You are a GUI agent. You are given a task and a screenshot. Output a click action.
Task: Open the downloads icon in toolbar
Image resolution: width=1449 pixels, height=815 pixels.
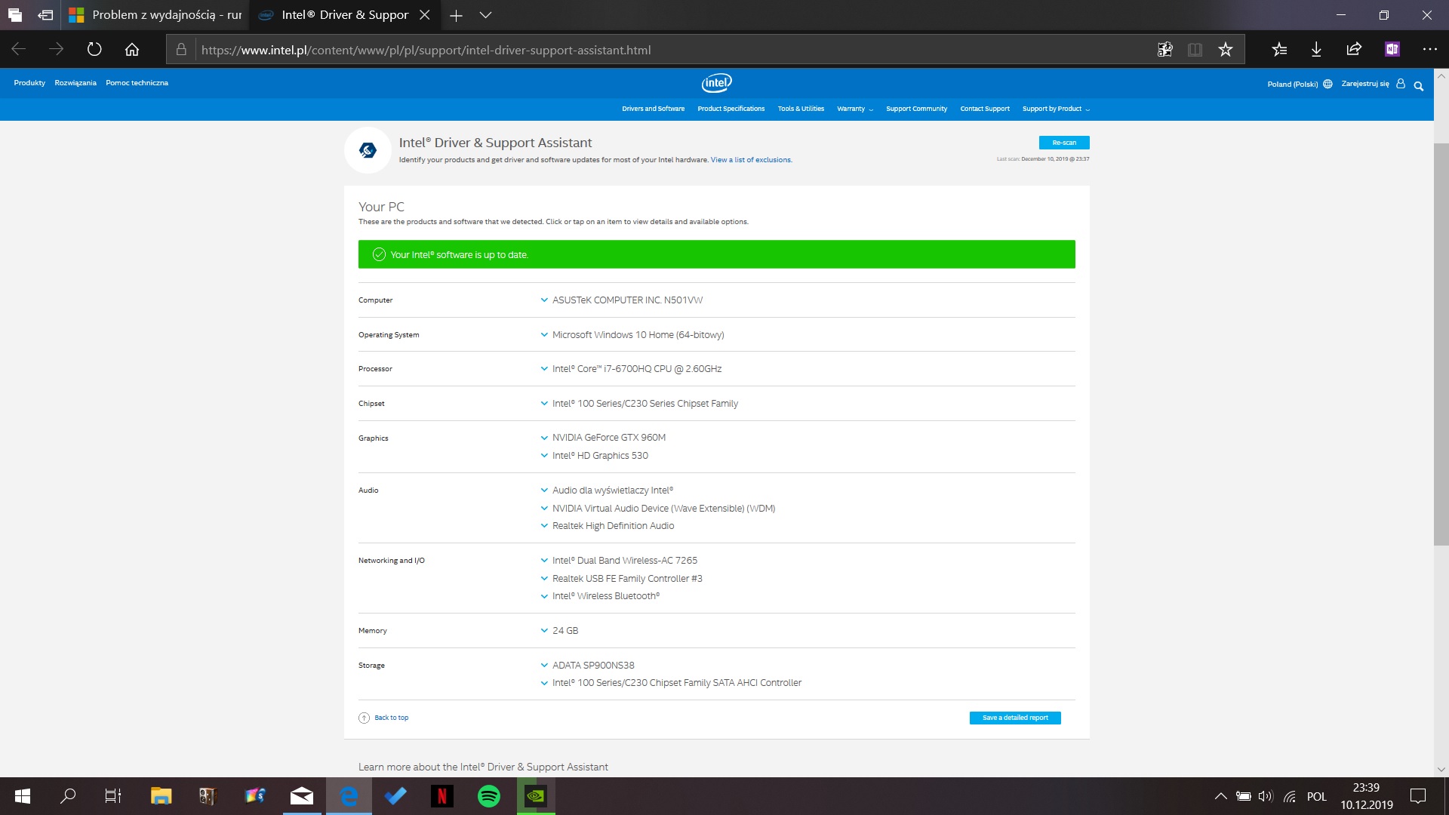tap(1316, 50)
